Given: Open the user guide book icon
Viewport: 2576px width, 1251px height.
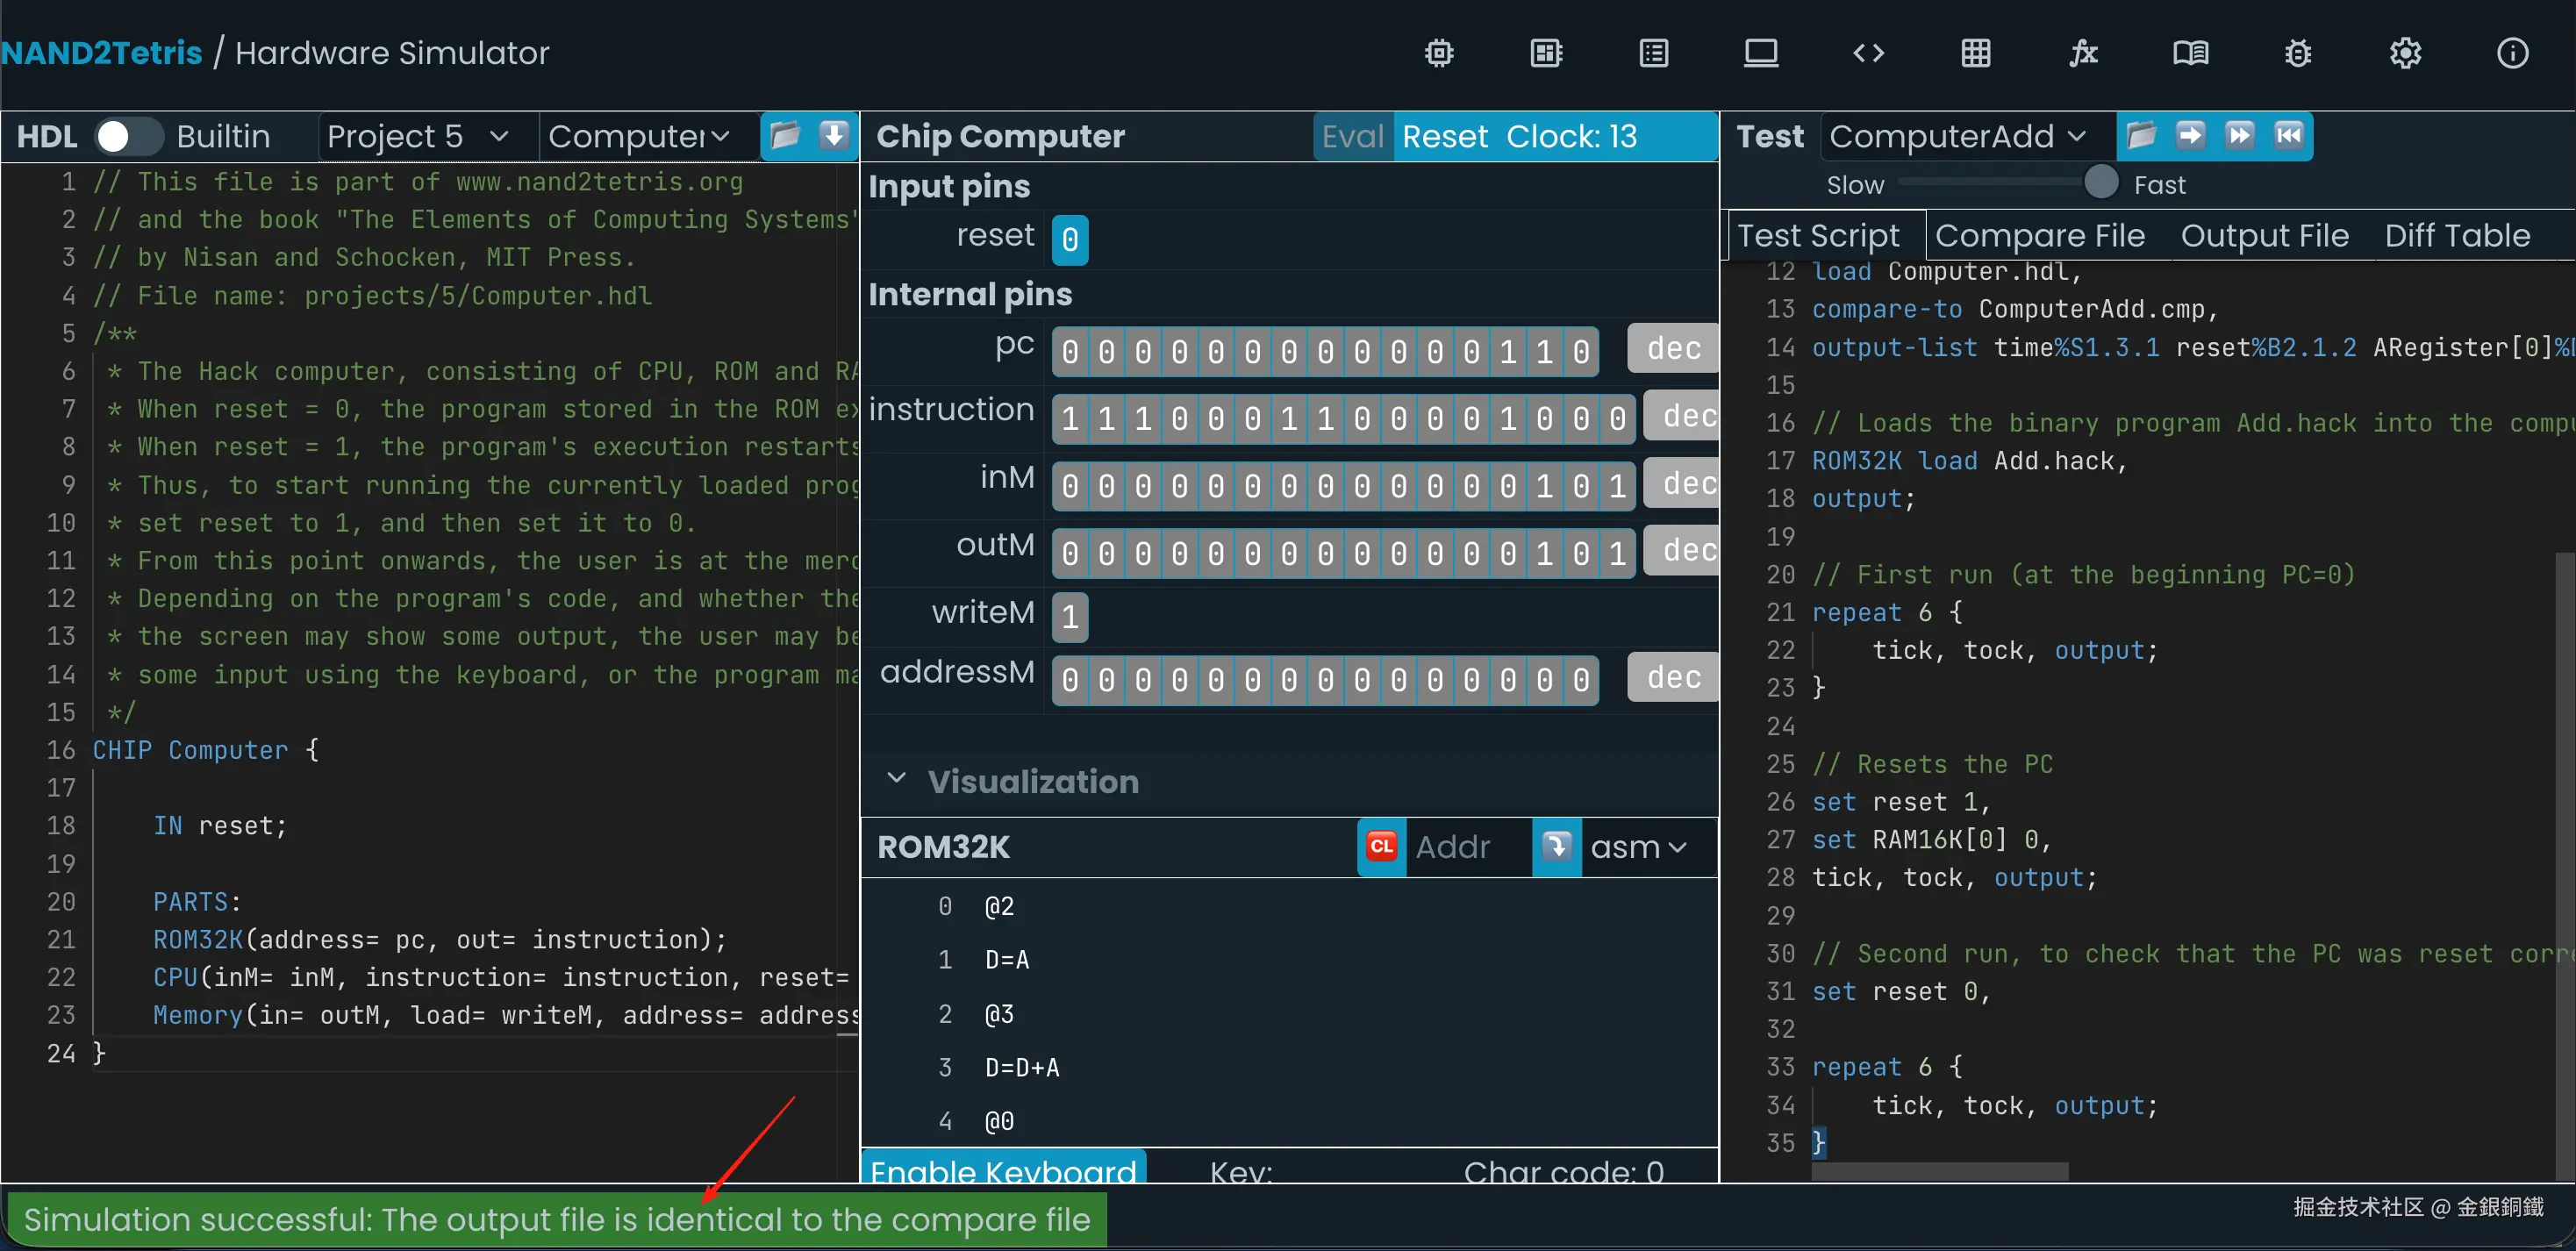Looking at the screenshot, I should click(x=2190, y=53).
